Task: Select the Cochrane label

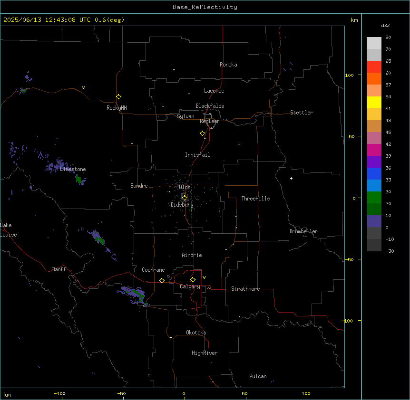Action: 153,270
